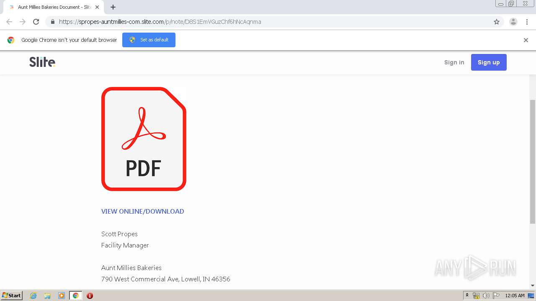
Task: Click the Scott Propes name text
Action: (119, 234)
